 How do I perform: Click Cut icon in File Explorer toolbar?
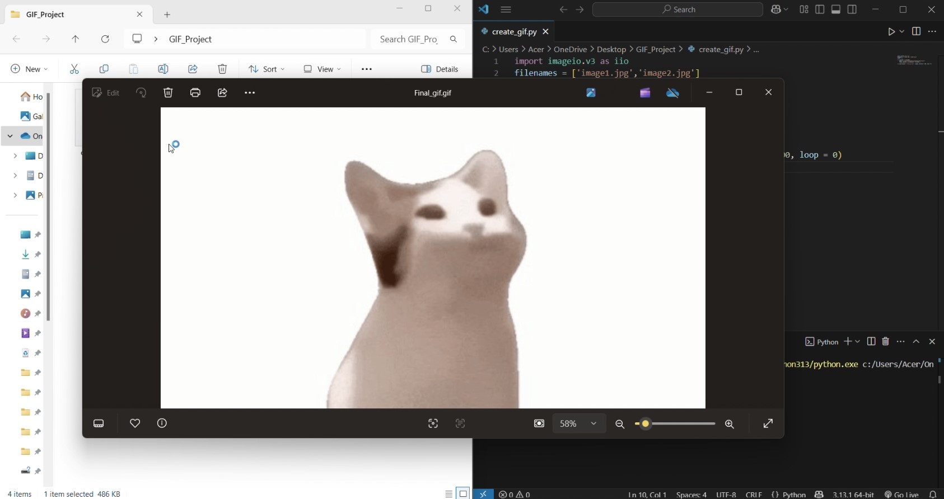pyautogui.click(x=74, y=69)
